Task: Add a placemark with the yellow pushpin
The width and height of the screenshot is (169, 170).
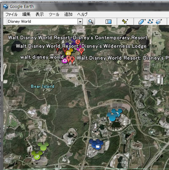Action: (x=125, y=22)
